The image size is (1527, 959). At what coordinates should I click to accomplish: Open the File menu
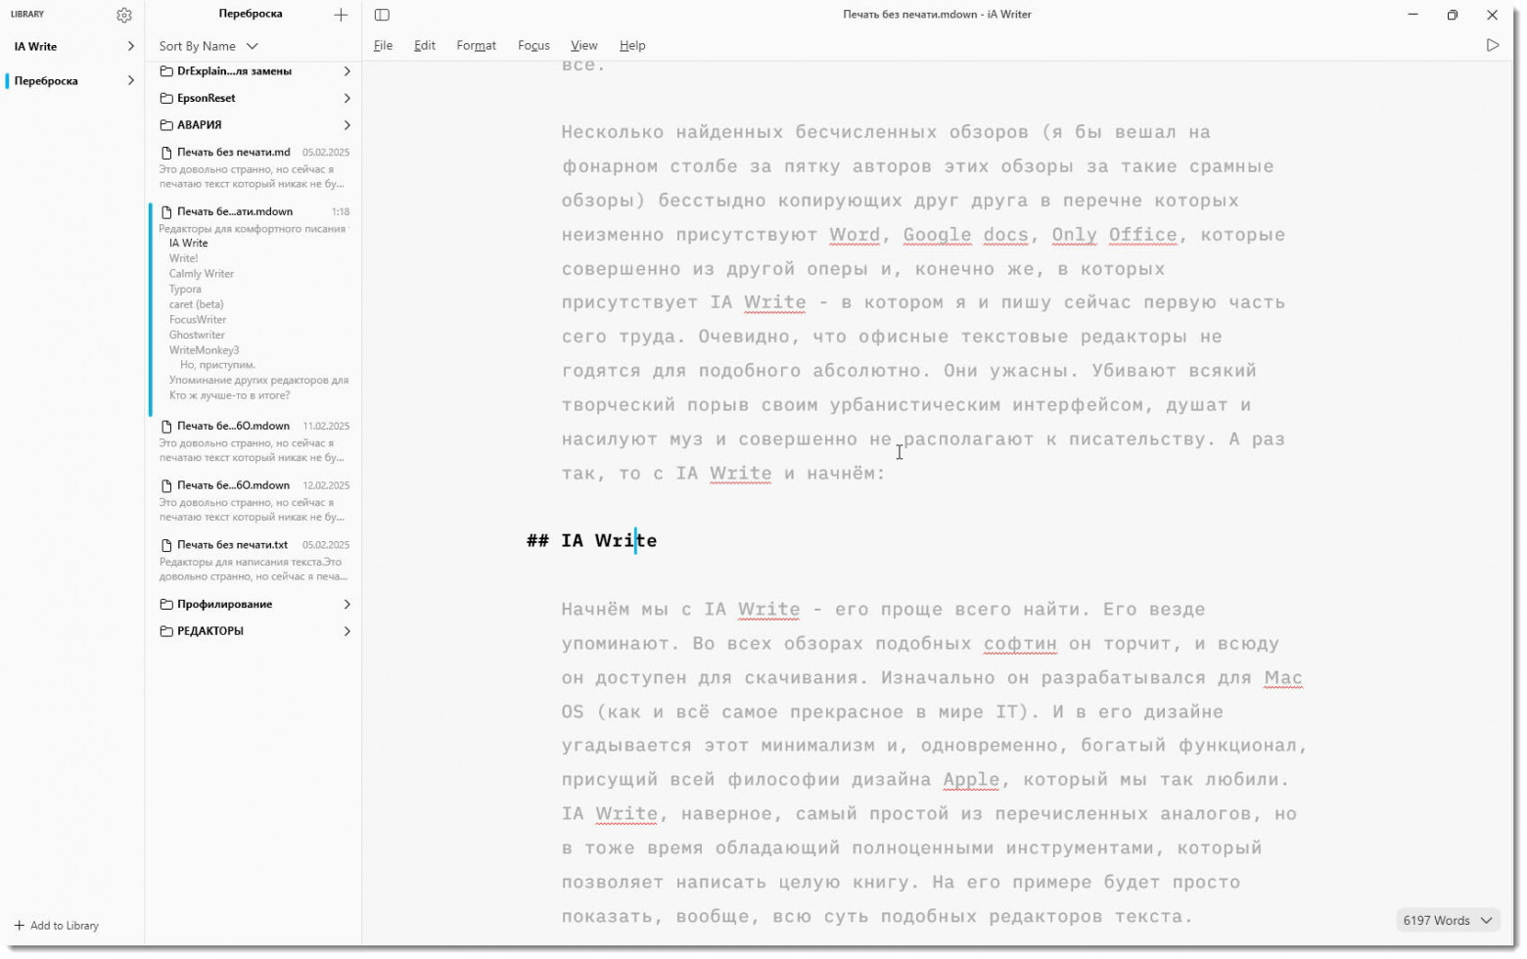pyautogui.click(x=383, y=46)
